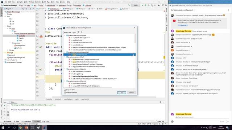Open the Windows Start menu

point(3,127)
